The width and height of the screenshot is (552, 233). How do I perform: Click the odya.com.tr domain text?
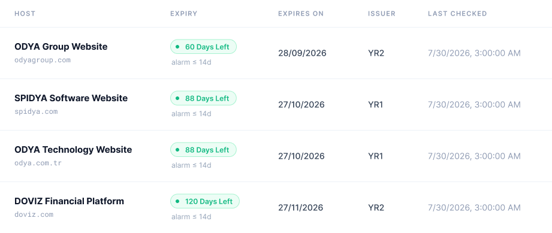click(x=38, y=163)
